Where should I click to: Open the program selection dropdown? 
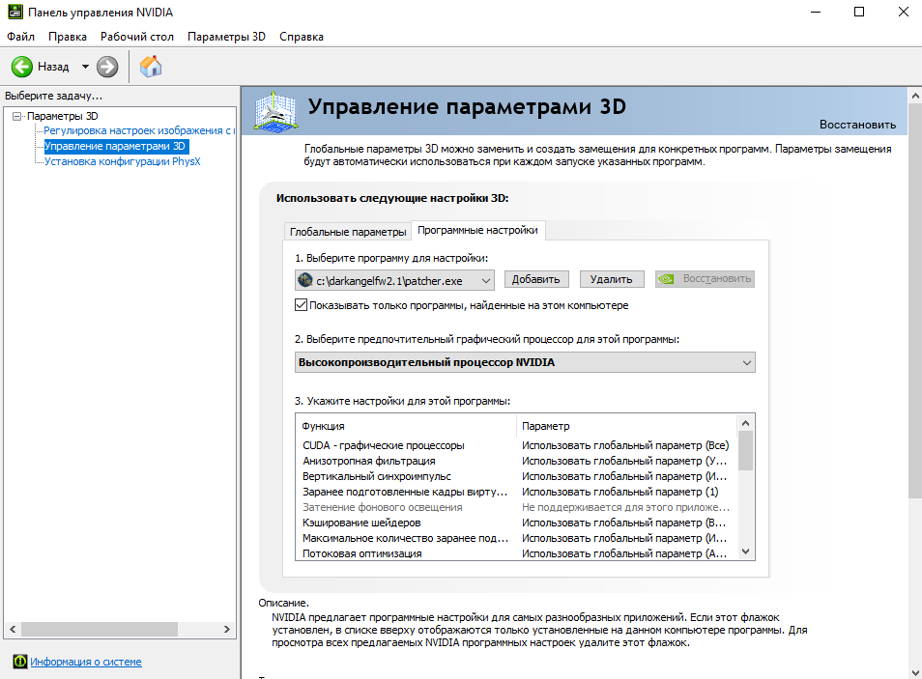pos(394,280)
